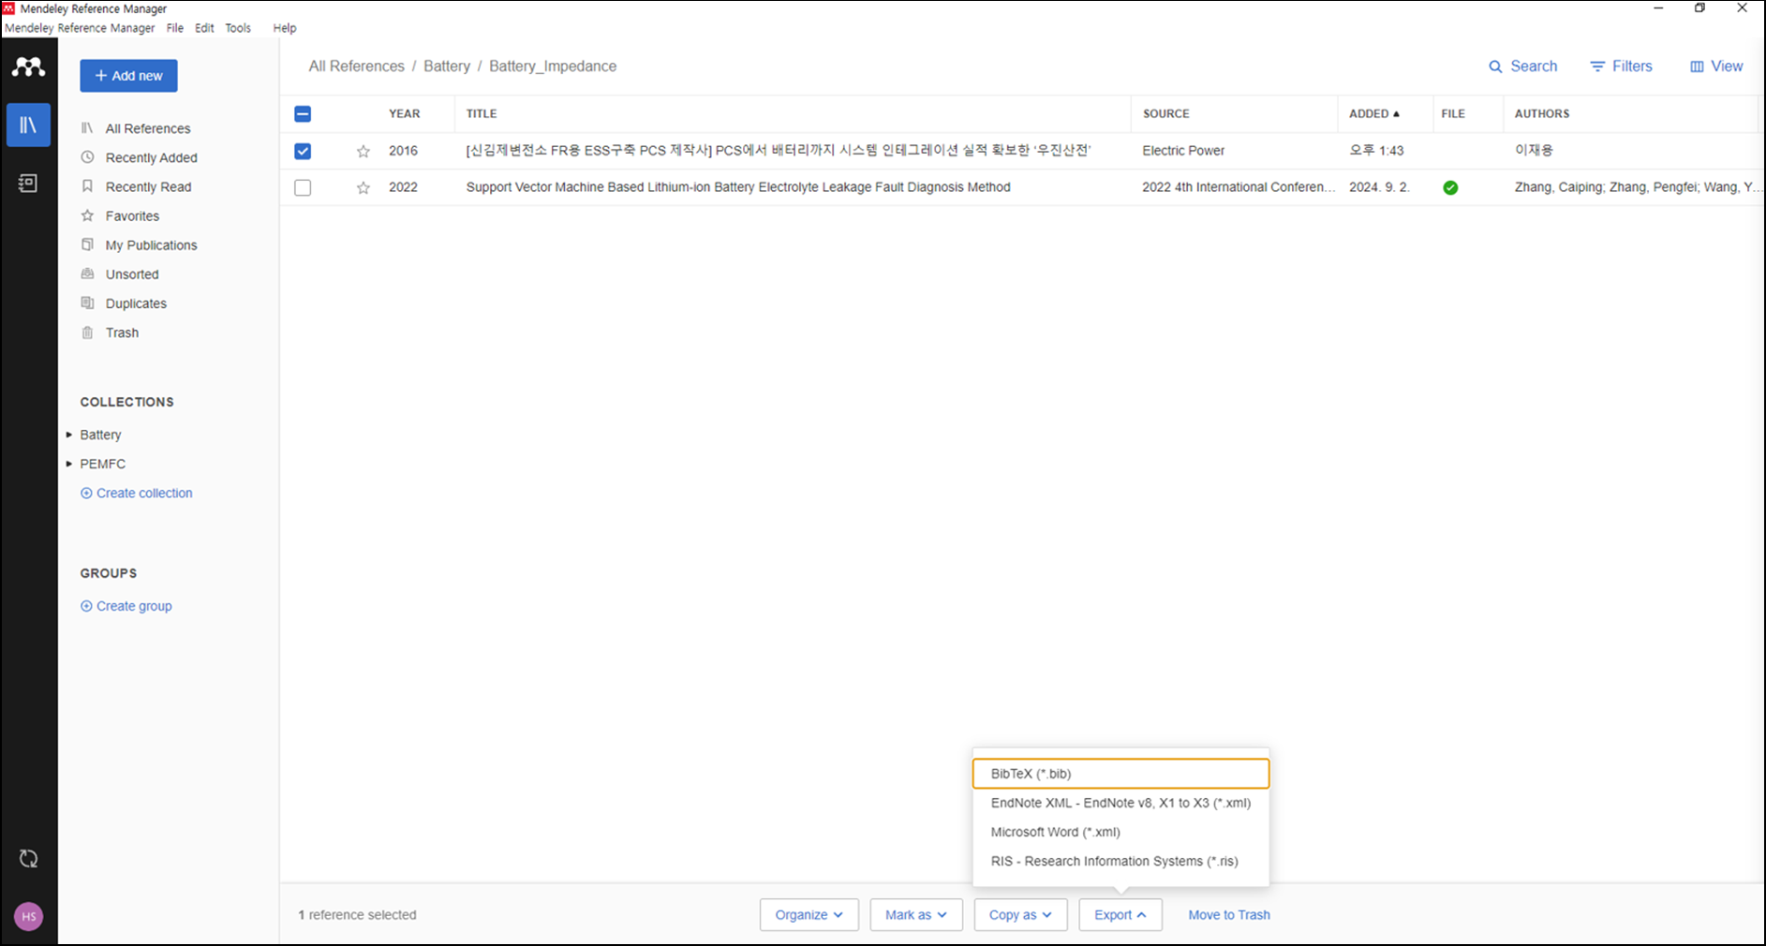Click the Favorites star icon in sidebar
The width and height of the screenshot is (1766, 946).
pyautogui.click(x=87, y=215)
